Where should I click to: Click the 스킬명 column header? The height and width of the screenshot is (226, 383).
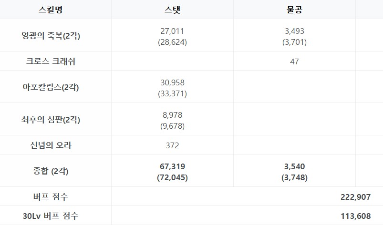click(51, 10)
